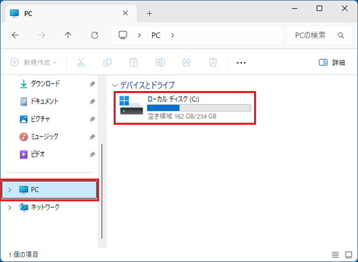
Task: Select the ローカル ディスク (C:) drive icon
Action: tap(131, 105)
